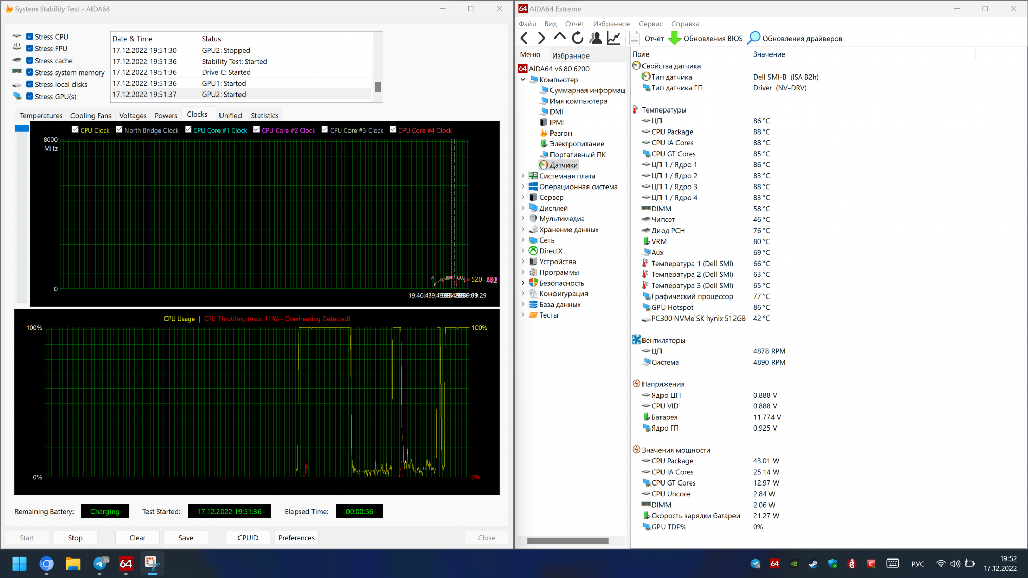Click the Up level arrow icon
Viewport: 1028px width, 578px height.
coord(559,37)
